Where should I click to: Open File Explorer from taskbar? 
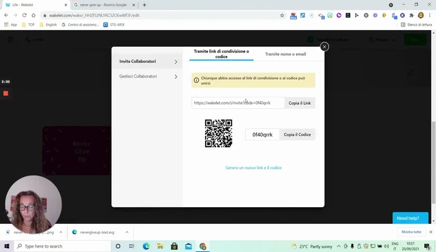click(x=160, y=246)
